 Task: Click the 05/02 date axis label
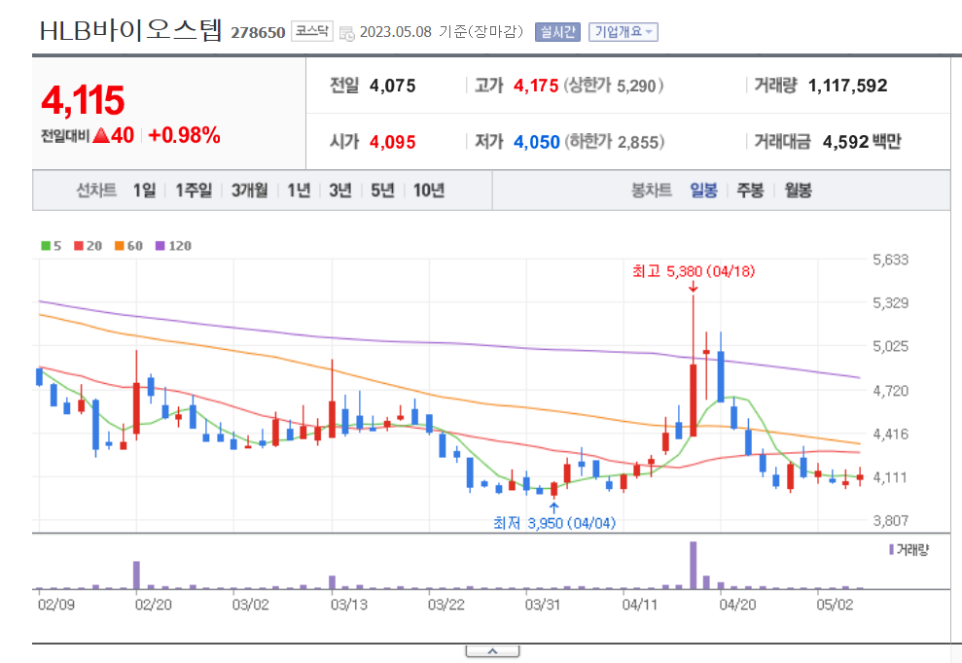(x=835, y=605)
